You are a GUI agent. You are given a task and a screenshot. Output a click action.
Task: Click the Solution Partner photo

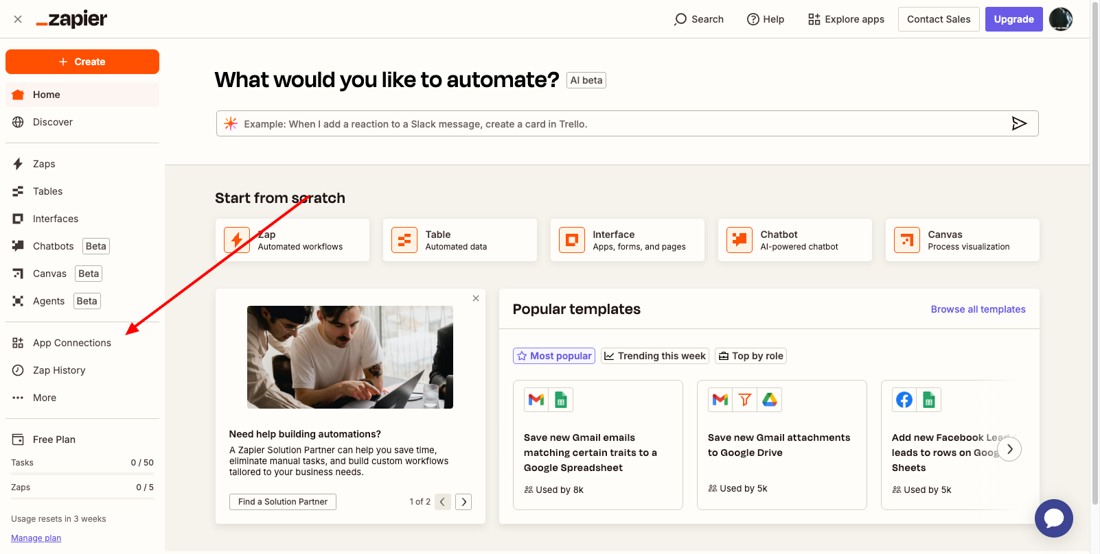350,357
